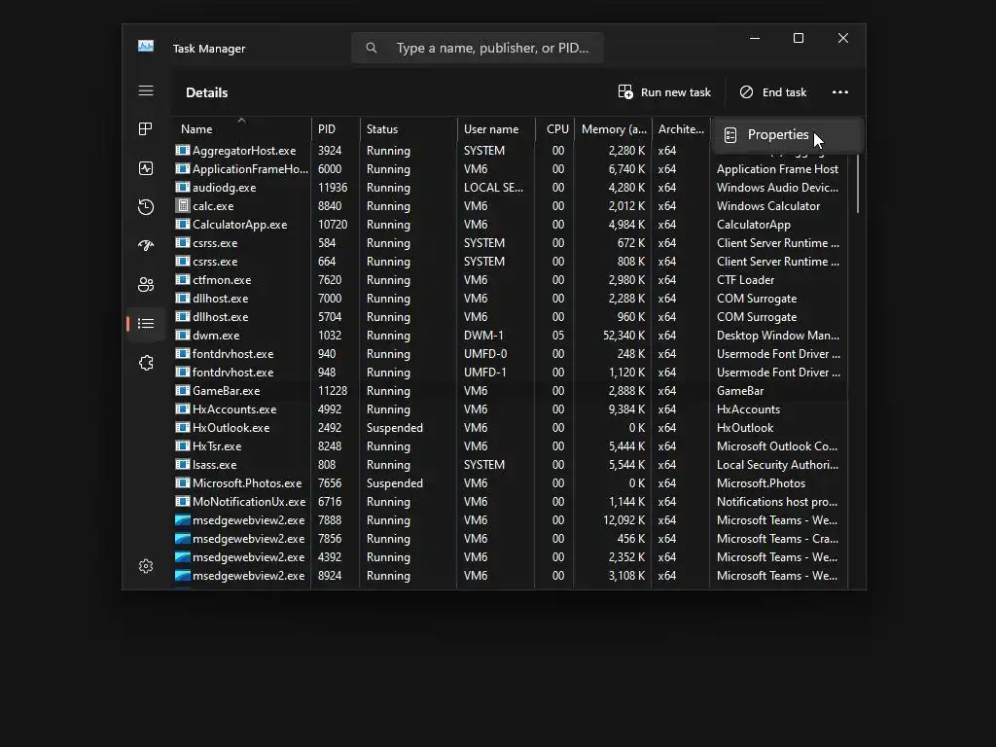Click the Windows Calculator description

(768, 206)
